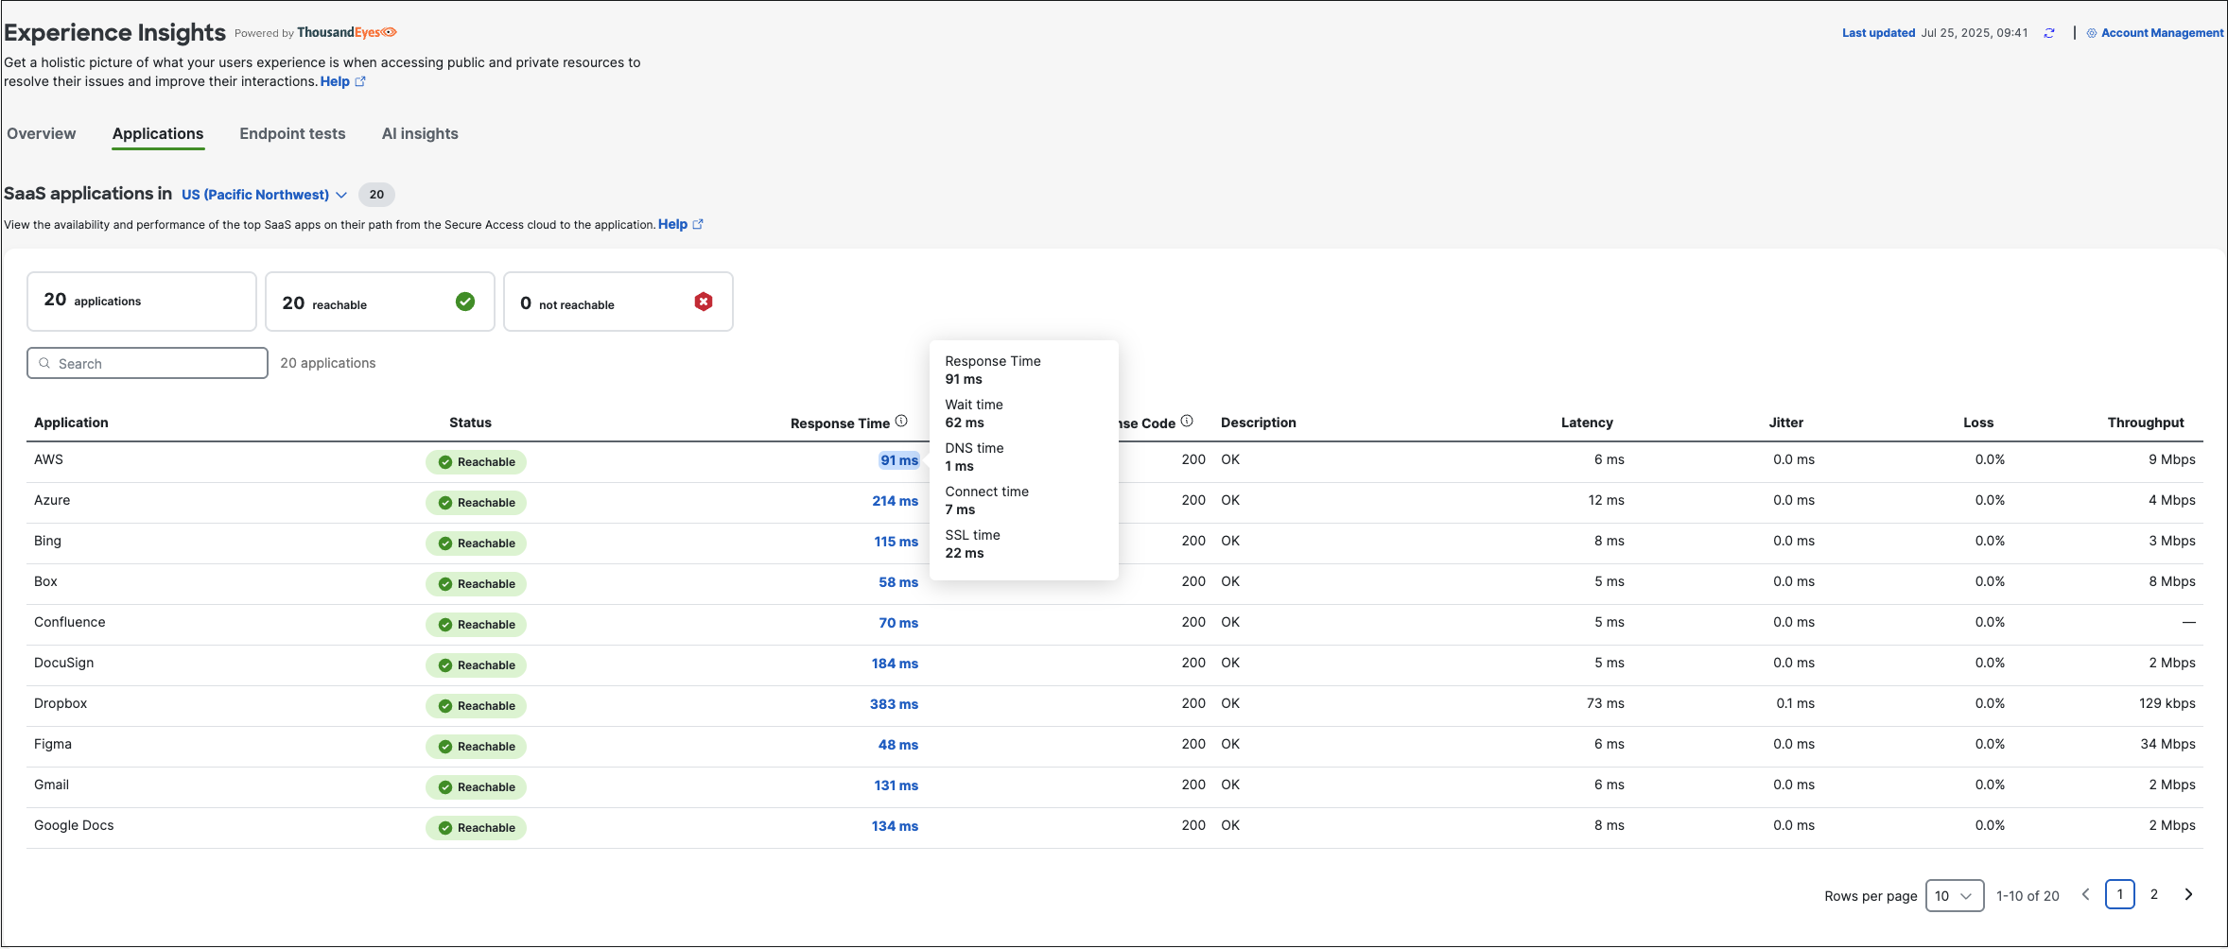The width and height of the screenshot is (2228, 949).
Task: Click the Reachable badge for Dropbox
Action: pos(476,706)
